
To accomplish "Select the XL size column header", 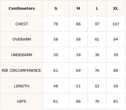I will pyautogui.click(x=116, y=9).
